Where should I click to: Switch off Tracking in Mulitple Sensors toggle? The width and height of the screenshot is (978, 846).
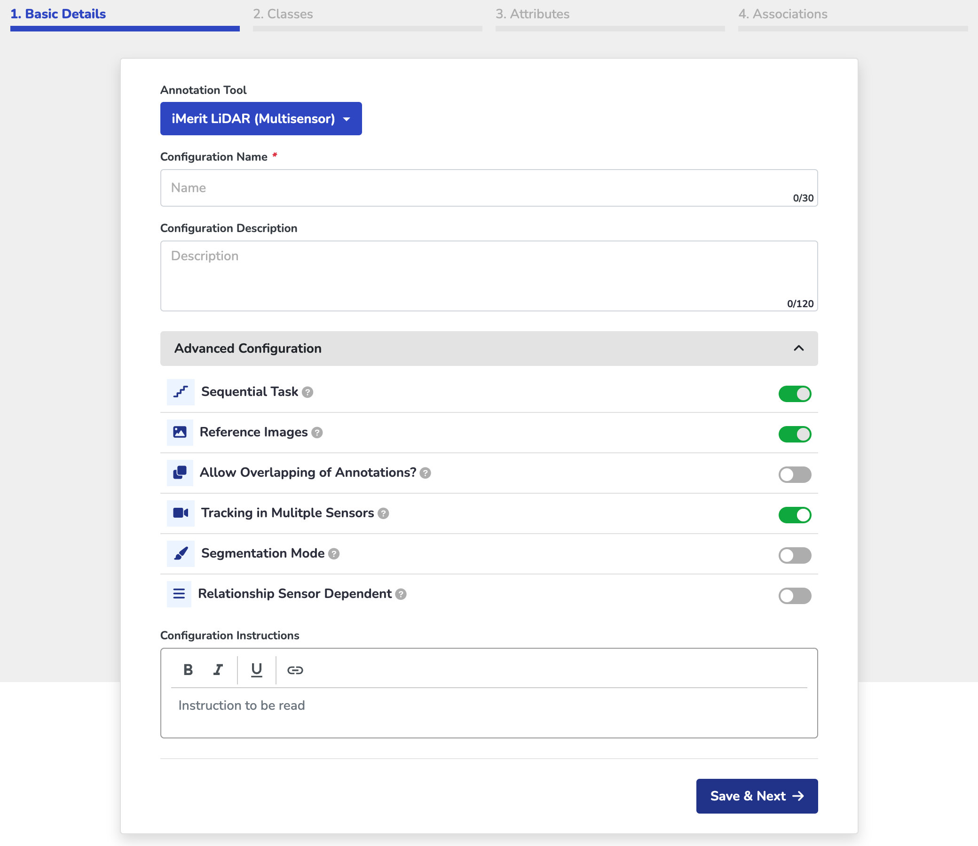click(x=795, y=514)
